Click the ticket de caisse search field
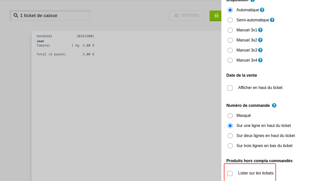Image resolution: width=322 pixels, height=181 pixels. click(50, 16)
